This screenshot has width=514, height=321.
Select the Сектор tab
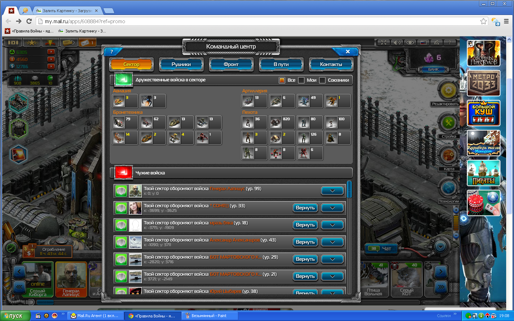click(131, 65)
